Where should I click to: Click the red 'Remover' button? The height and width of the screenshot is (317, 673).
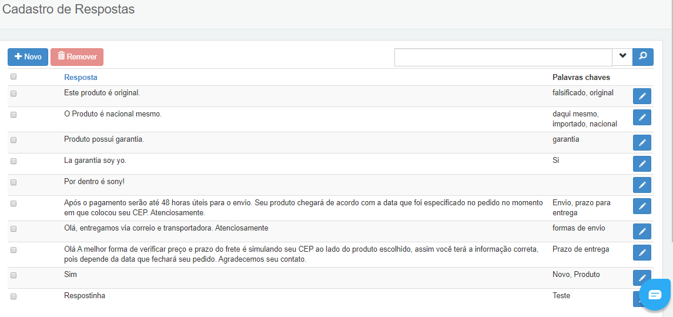click(77, 57)
